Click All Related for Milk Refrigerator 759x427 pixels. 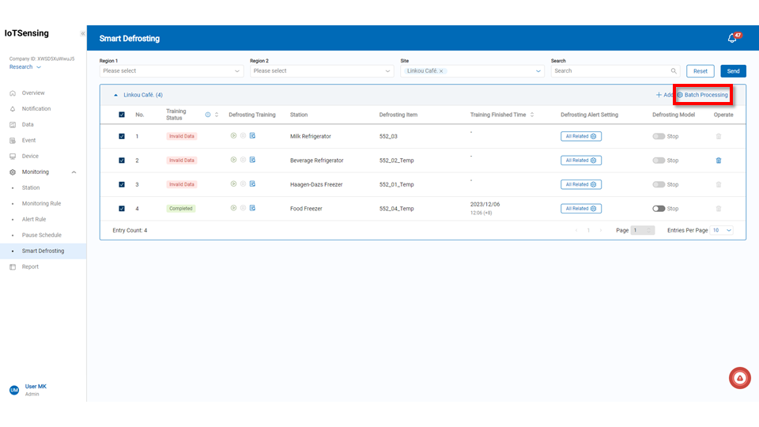coord(581,136)
